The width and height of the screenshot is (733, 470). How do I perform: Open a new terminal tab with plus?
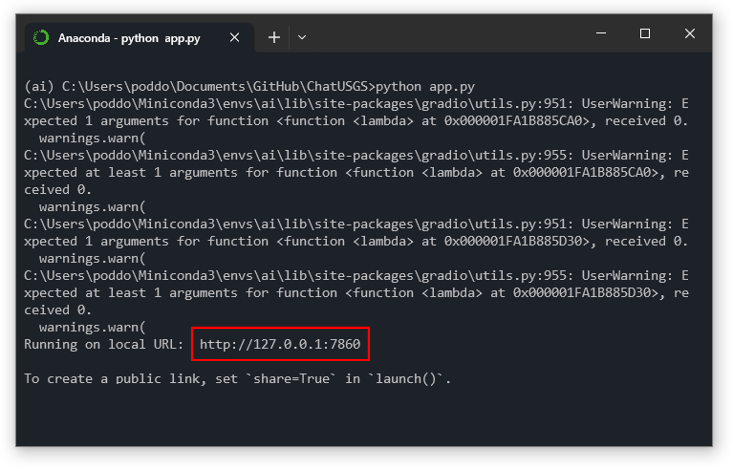(x=274, y=37)
